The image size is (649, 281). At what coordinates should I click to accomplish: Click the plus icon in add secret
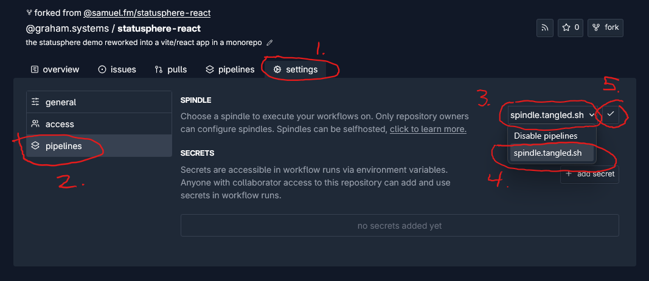[x=569, y=174]
